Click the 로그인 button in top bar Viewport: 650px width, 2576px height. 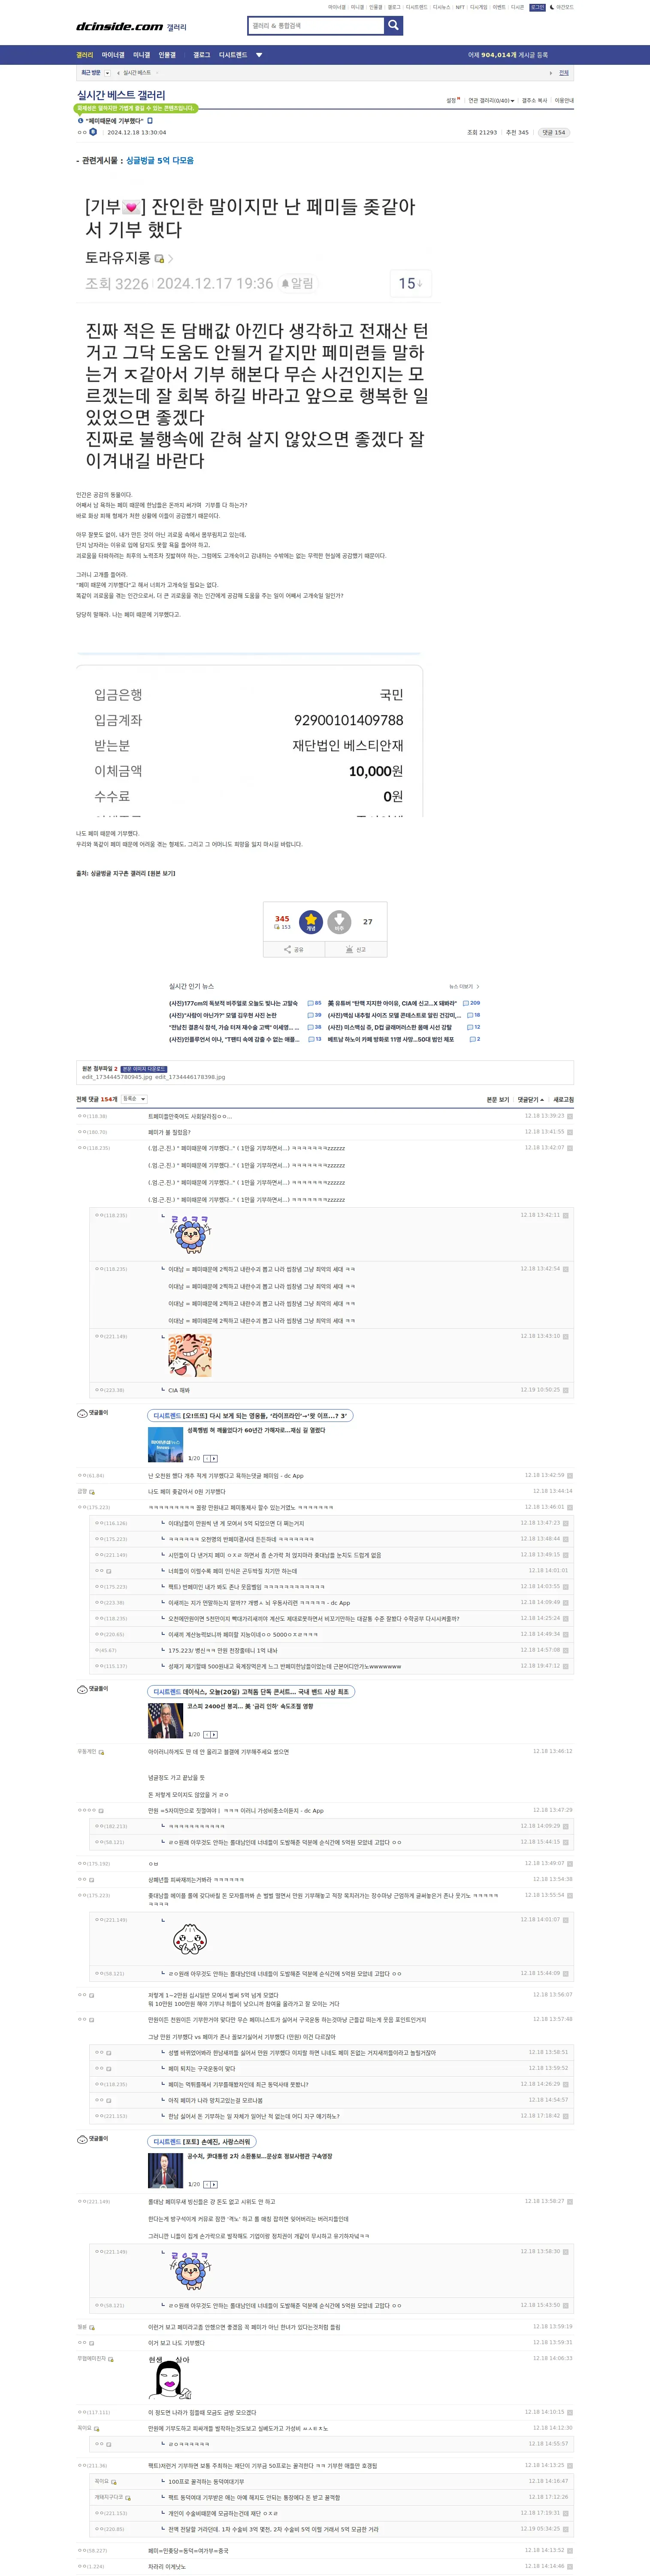[537, 7]
